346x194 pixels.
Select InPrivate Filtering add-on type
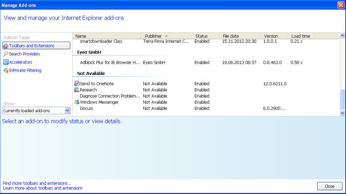(22, 70)
